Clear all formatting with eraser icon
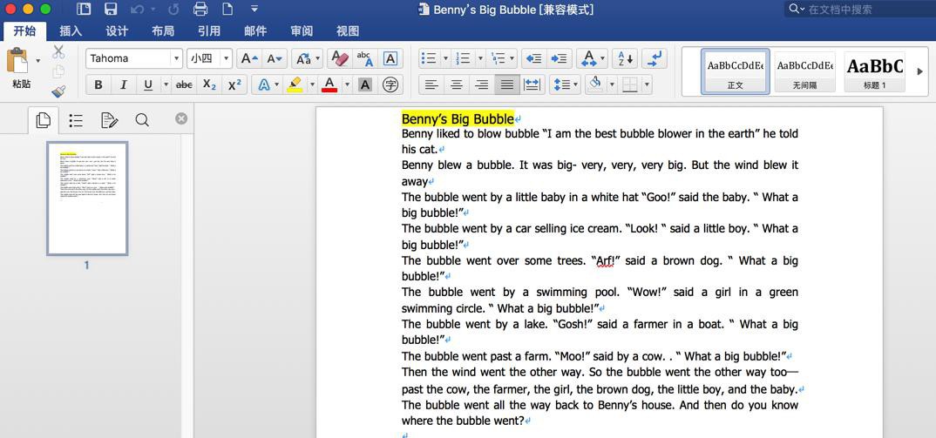936x438 pixels. point(339,58)
